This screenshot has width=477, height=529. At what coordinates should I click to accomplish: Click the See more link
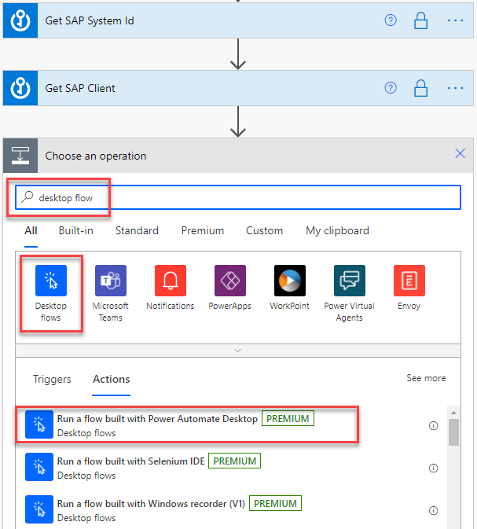(x=426, y=378)
